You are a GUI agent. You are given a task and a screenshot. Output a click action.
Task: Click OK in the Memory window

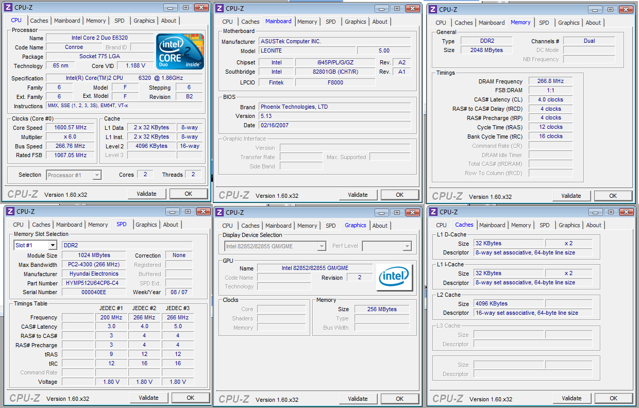tap(613, 196)
